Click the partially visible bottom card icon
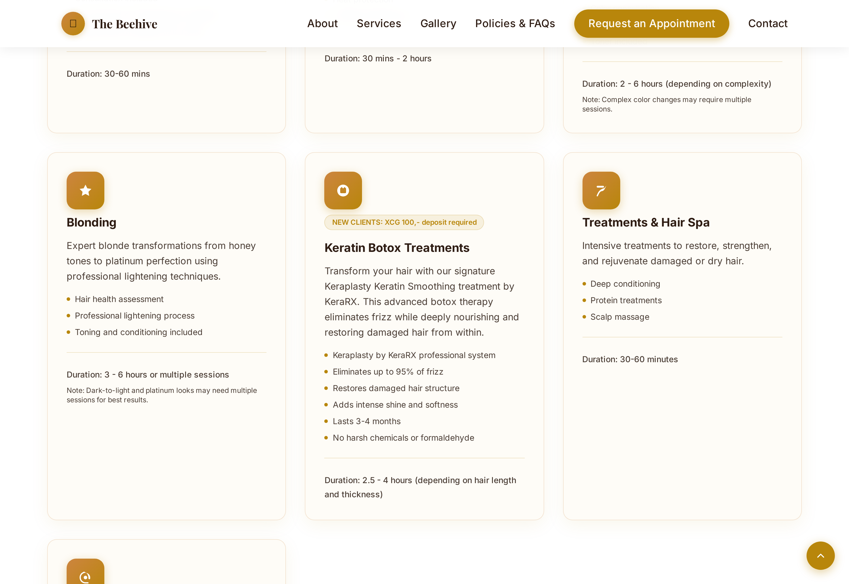 coord(85,572)
